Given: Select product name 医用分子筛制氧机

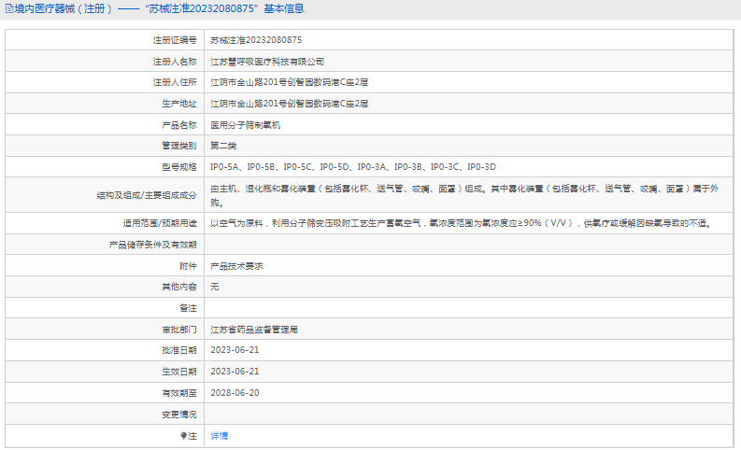Looking at the screenshot, I should click(x=245, y=125).
